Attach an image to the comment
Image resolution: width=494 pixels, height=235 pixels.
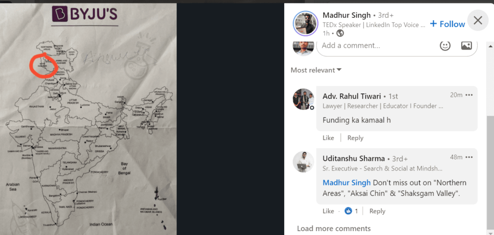pos(467,46)
